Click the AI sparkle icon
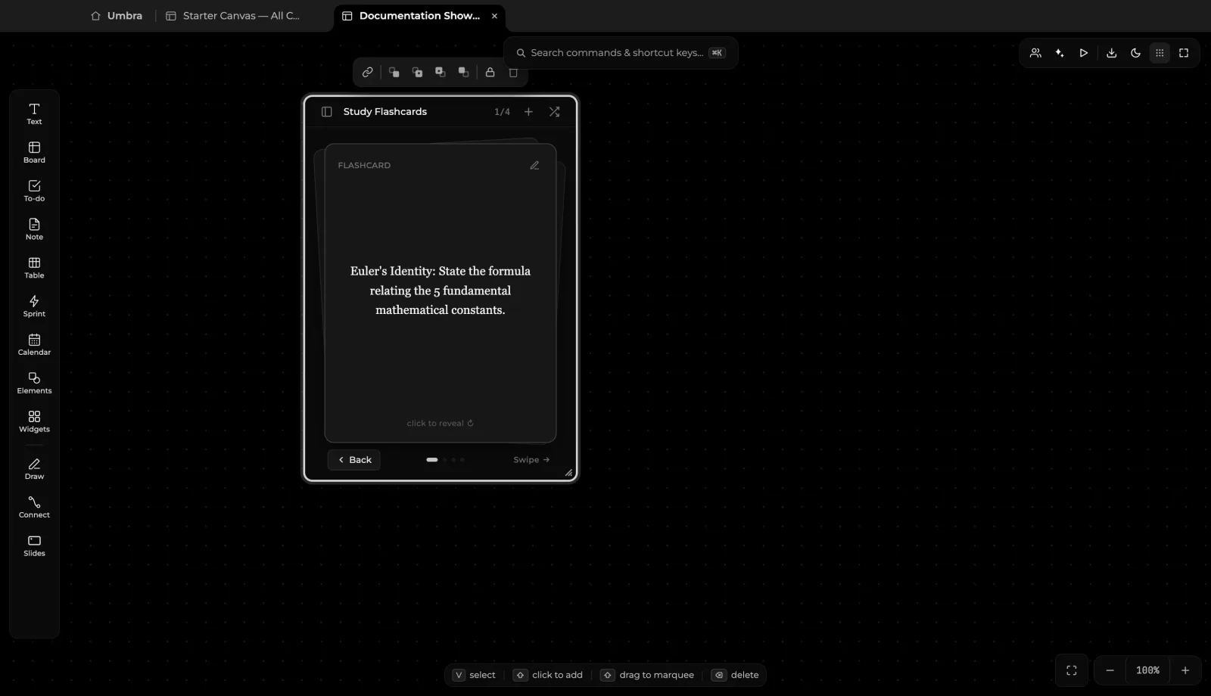The width and height of the screenshot is (1211, 696). [1060, 53]
